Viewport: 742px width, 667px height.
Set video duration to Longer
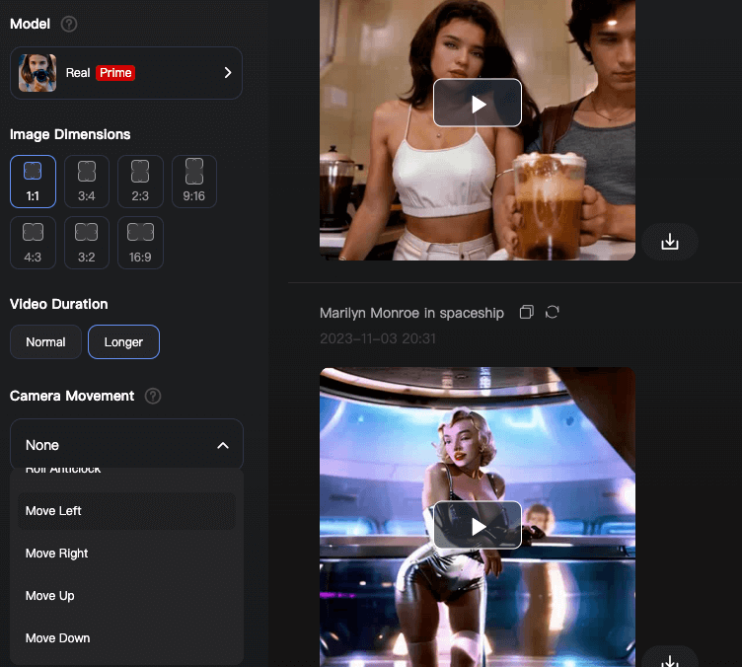tap(123, 342)
